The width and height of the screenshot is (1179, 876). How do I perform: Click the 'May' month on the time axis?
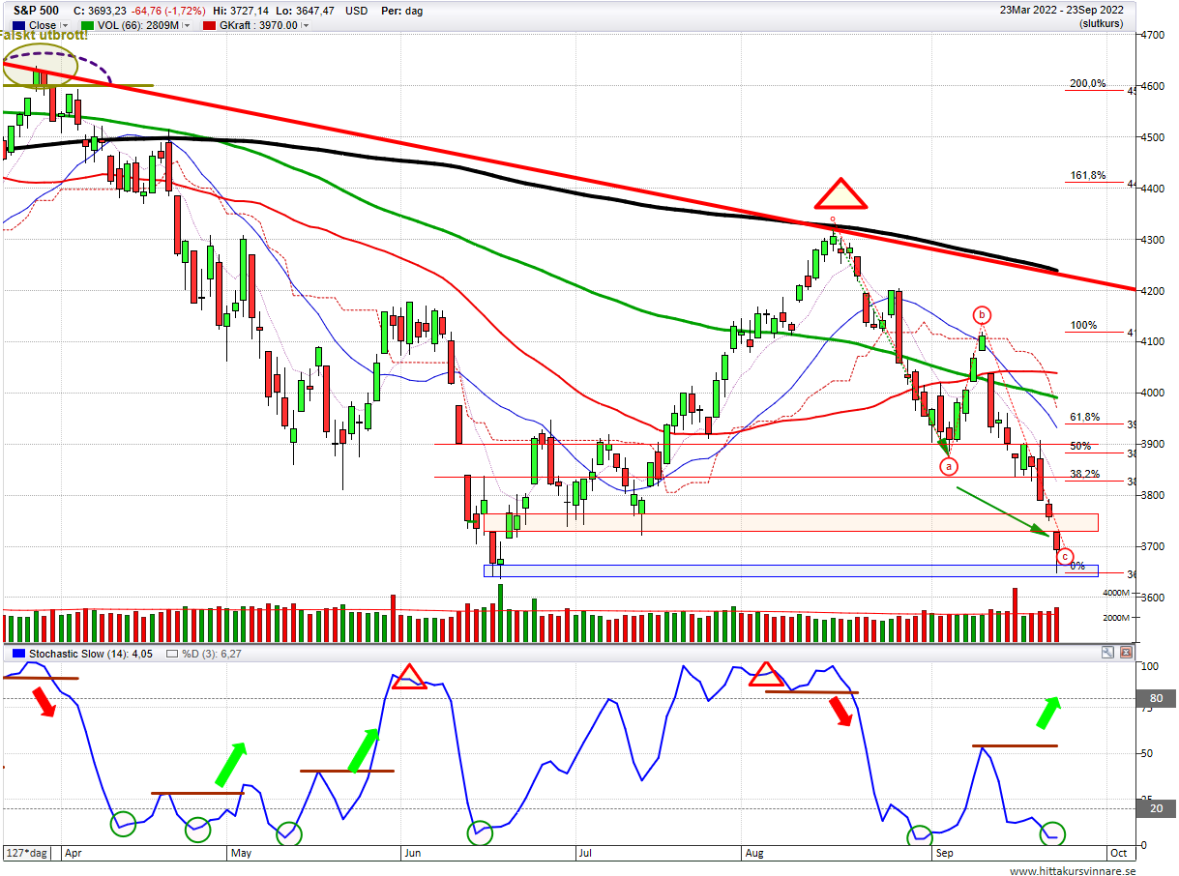[x=241, y=854]
